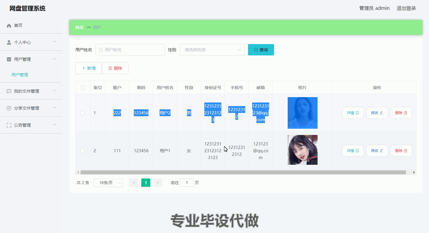Viewport: 429px width, 233px height.
Task: Expand 分享文件管理 menu chevron
Action: (54, 108)
